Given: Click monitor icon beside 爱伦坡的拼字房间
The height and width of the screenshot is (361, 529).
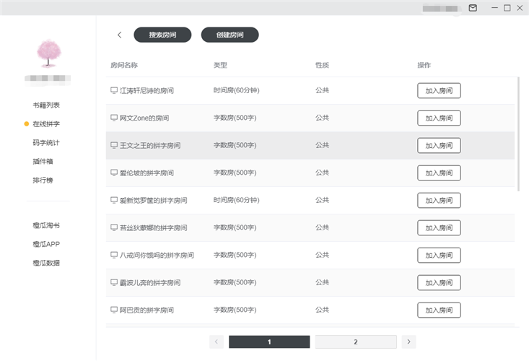Looking at the screenshot, I should click(x=113, y=173).
